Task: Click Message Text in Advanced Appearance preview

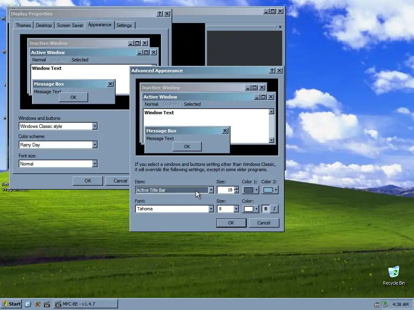Action: 160,138
